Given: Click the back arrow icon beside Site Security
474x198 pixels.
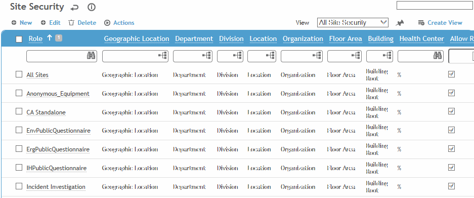Looking at the screenshot, I should 74,7.
